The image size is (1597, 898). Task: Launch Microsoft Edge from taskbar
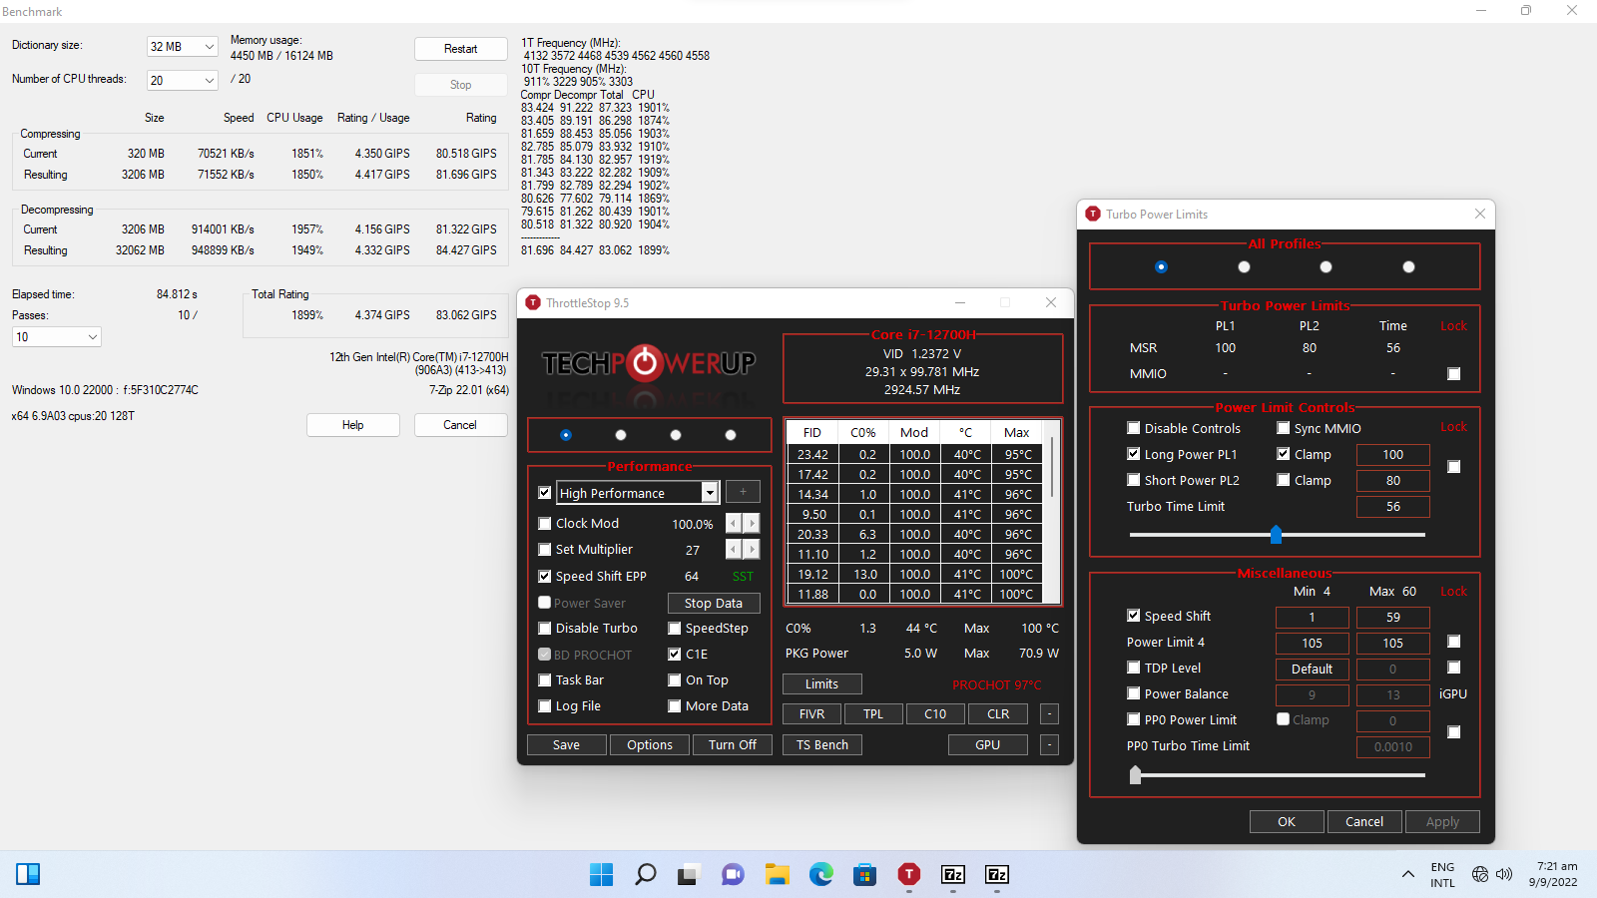tap(820, 875)
